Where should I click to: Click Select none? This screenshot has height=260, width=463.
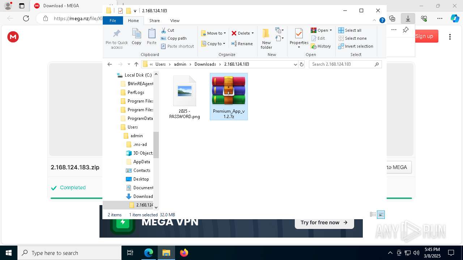[352, 38]
